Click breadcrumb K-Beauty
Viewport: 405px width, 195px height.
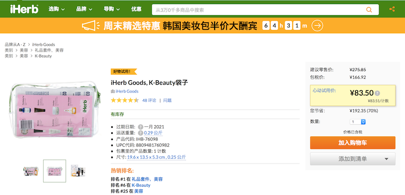[x=43, y=56]
